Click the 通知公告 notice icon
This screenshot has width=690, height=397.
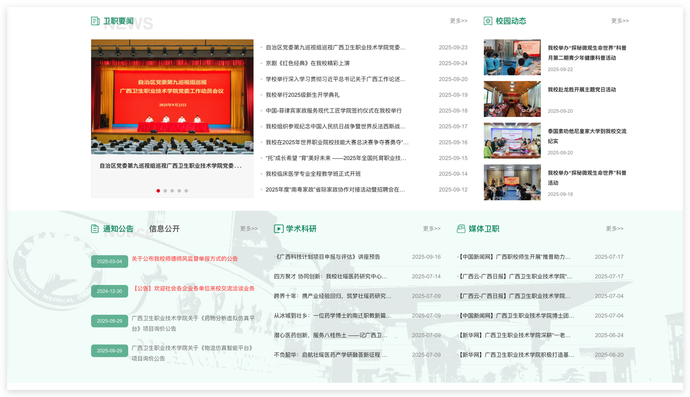click(x=95, y=229)
